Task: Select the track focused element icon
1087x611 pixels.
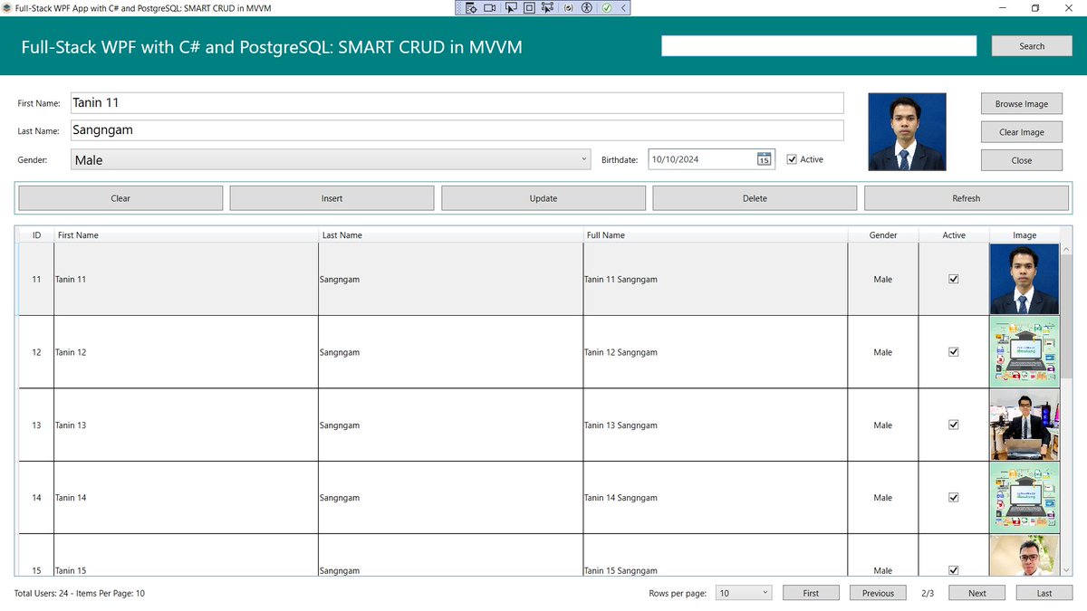Action: click(x=548, y=7)
